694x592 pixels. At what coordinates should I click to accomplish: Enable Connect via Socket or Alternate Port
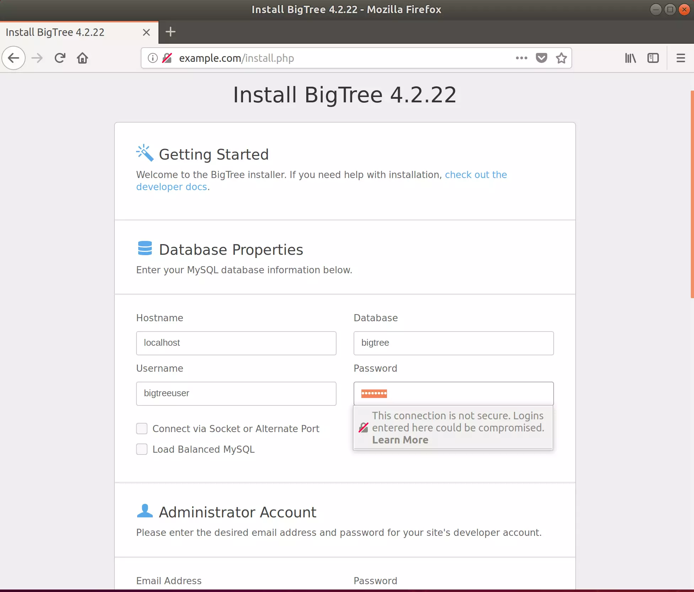(x=142, y=429)
